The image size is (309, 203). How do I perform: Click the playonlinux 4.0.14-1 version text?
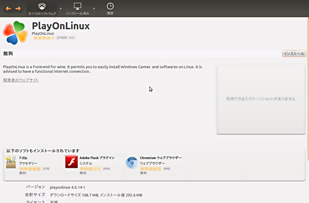click(68, 187)
